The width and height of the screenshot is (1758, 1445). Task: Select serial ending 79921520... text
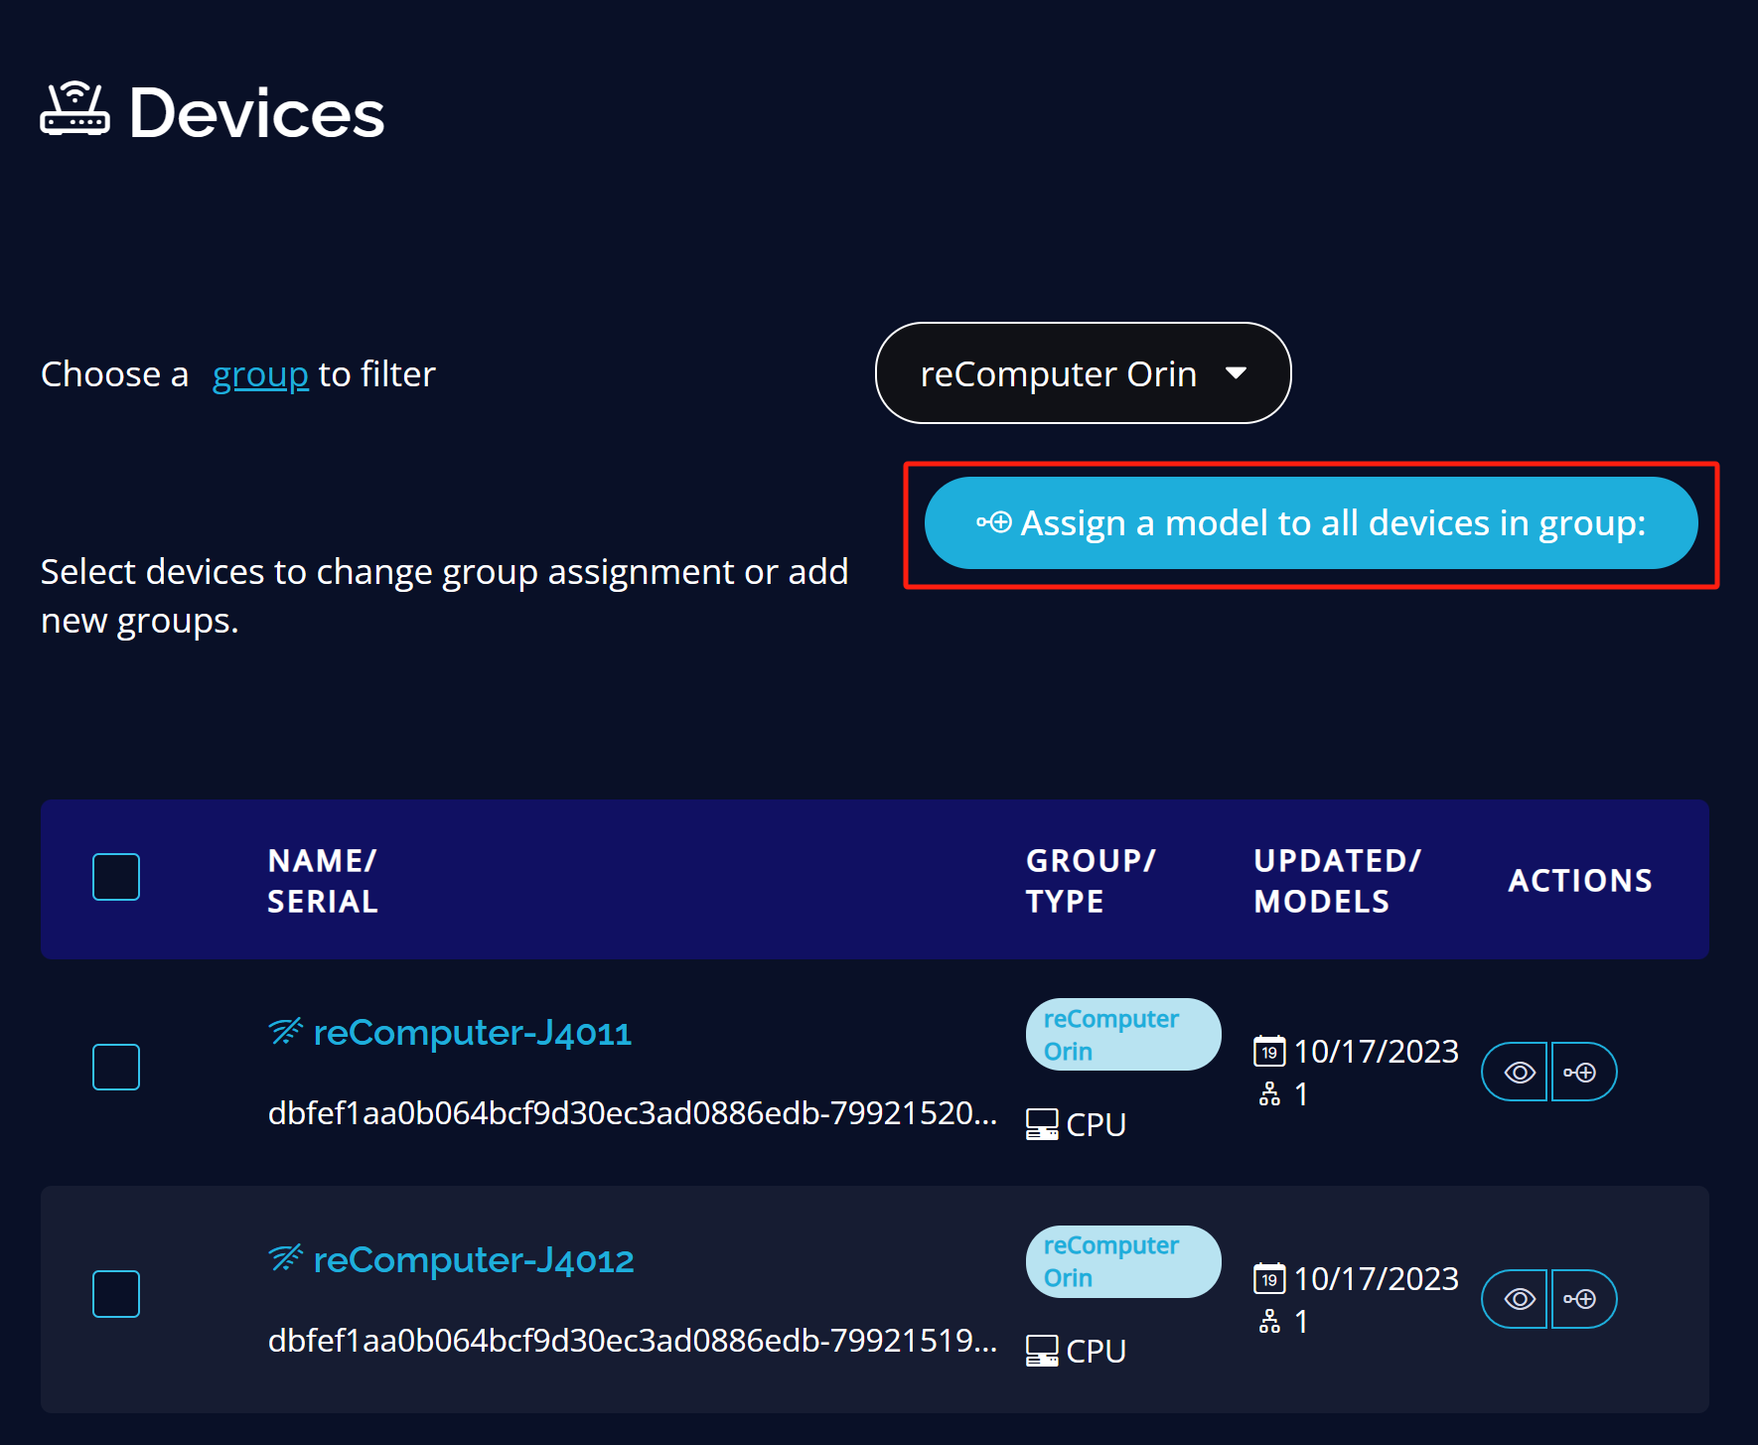pos(633,1113)
